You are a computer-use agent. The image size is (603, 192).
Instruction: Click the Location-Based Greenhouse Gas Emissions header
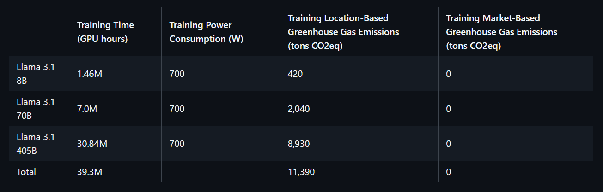(x=343, y=32)
